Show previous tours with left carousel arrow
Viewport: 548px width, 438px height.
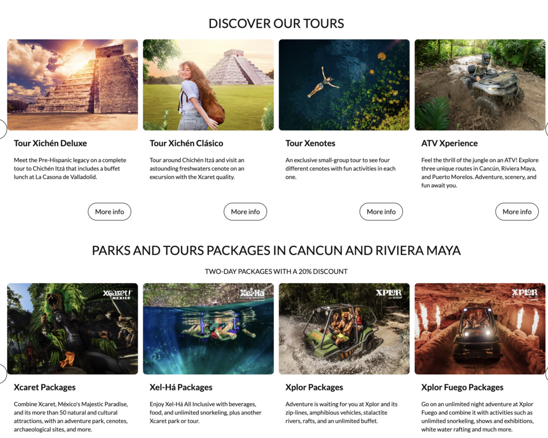[x=2, y=129]
